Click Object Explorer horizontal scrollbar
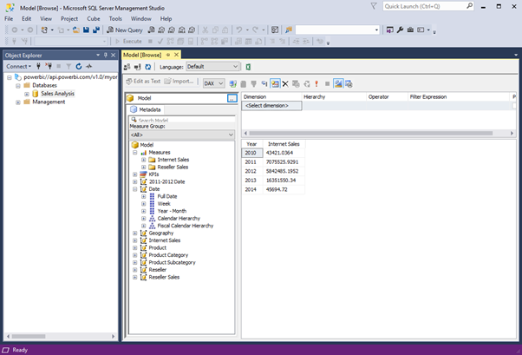Viewport: 522px width, 355px height. [61, 336]
